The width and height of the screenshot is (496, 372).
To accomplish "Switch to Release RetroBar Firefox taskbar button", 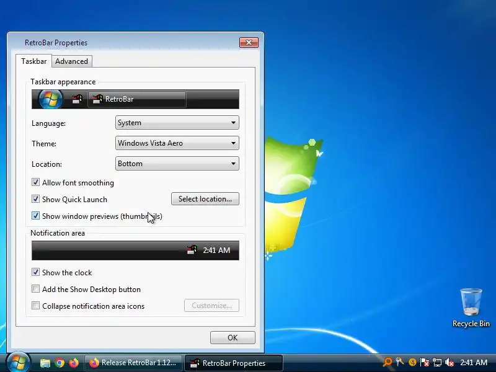I will click(133, 363).
